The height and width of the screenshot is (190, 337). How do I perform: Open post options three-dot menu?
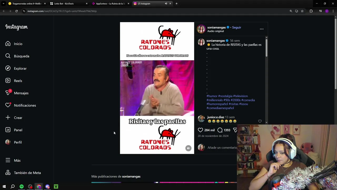point(261,29)
